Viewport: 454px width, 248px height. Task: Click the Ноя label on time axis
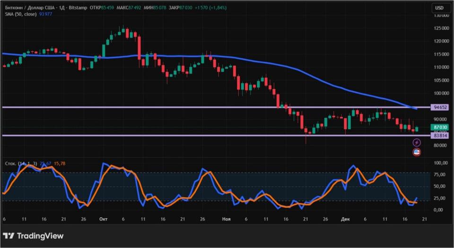pos(226,219)
